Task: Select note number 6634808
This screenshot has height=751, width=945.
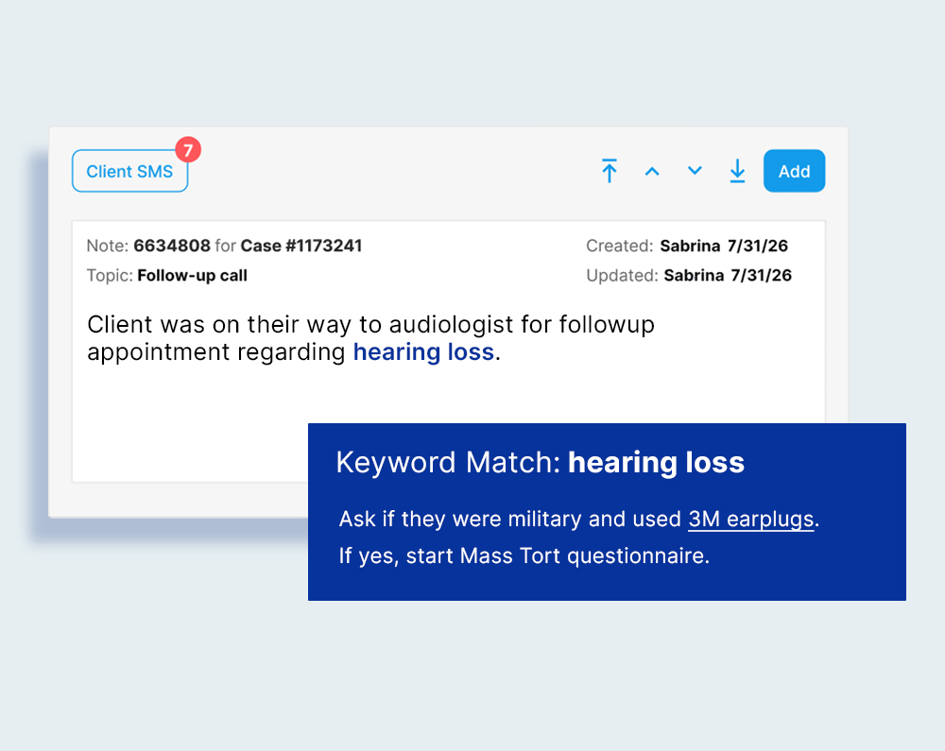Action: 172,246
